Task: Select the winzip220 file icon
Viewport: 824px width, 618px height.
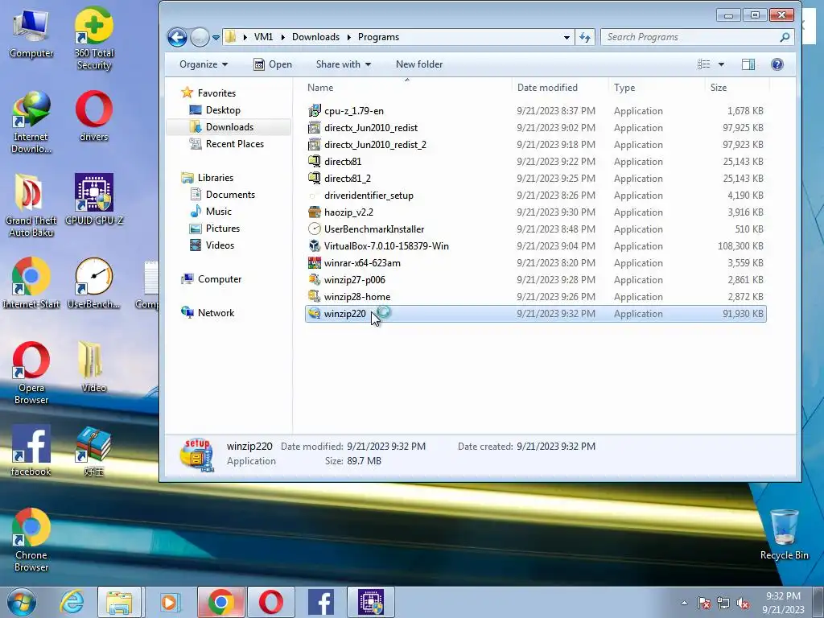Action: pyautogui.click(x=315, y=314)
